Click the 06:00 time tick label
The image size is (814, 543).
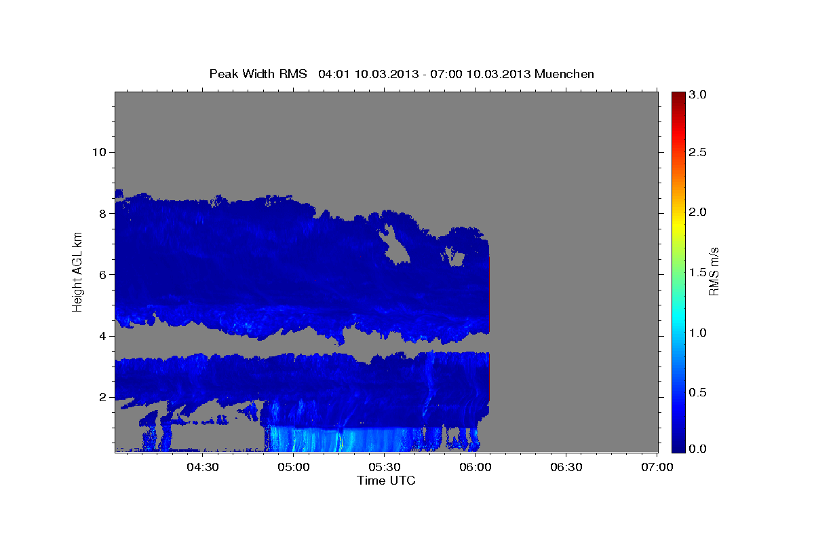475,467
